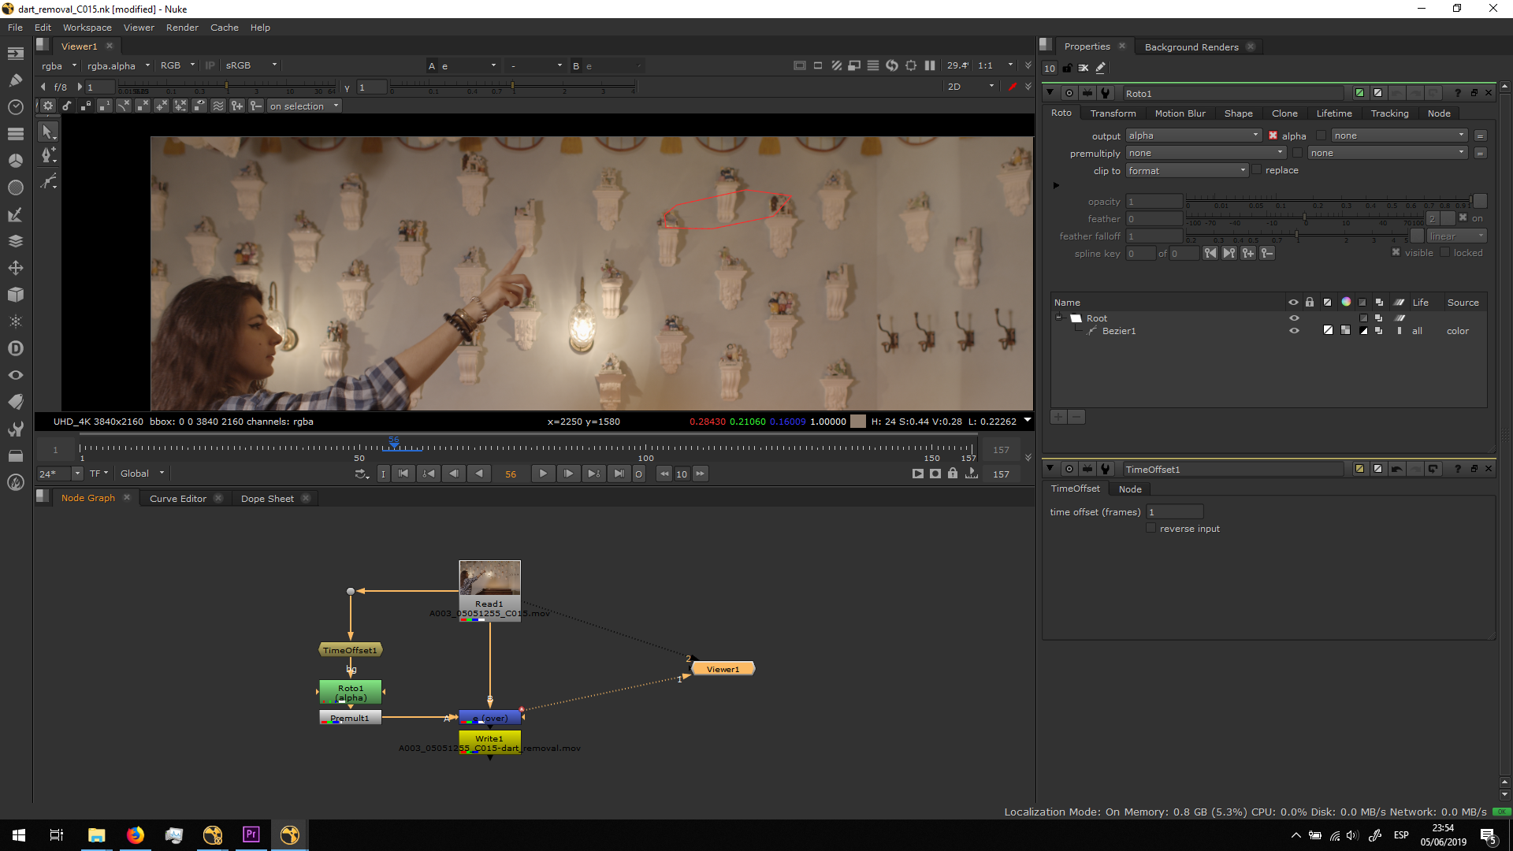Screen dimensions: 1513x851
Task: Select the TimeOffset1 node
Action: coord(350,650)
